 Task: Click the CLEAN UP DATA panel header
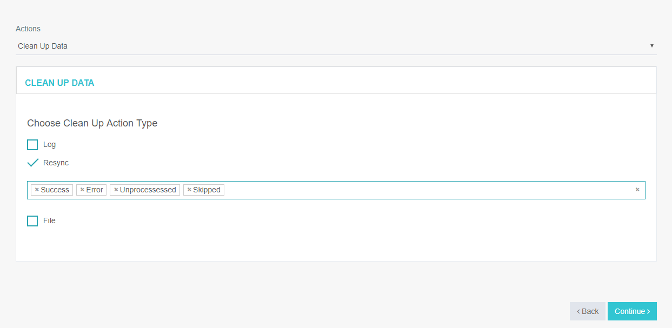coord(59,83)
